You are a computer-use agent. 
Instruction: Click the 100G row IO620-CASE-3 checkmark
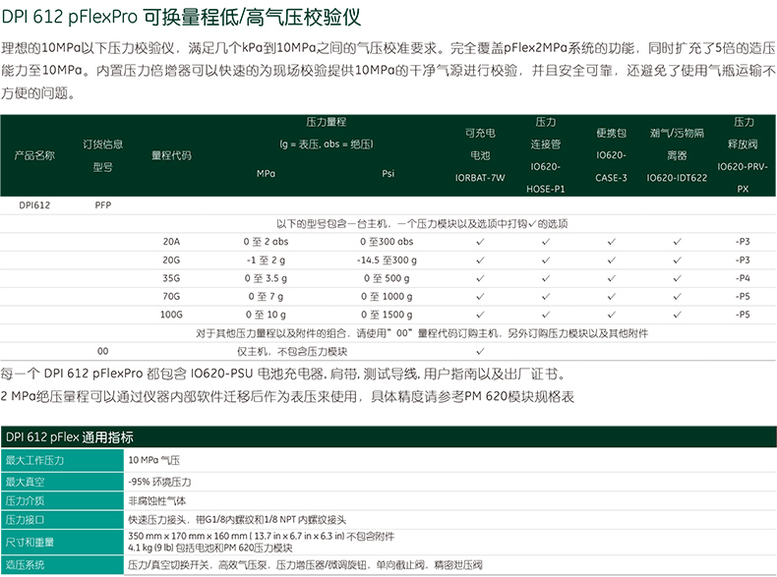611,315
